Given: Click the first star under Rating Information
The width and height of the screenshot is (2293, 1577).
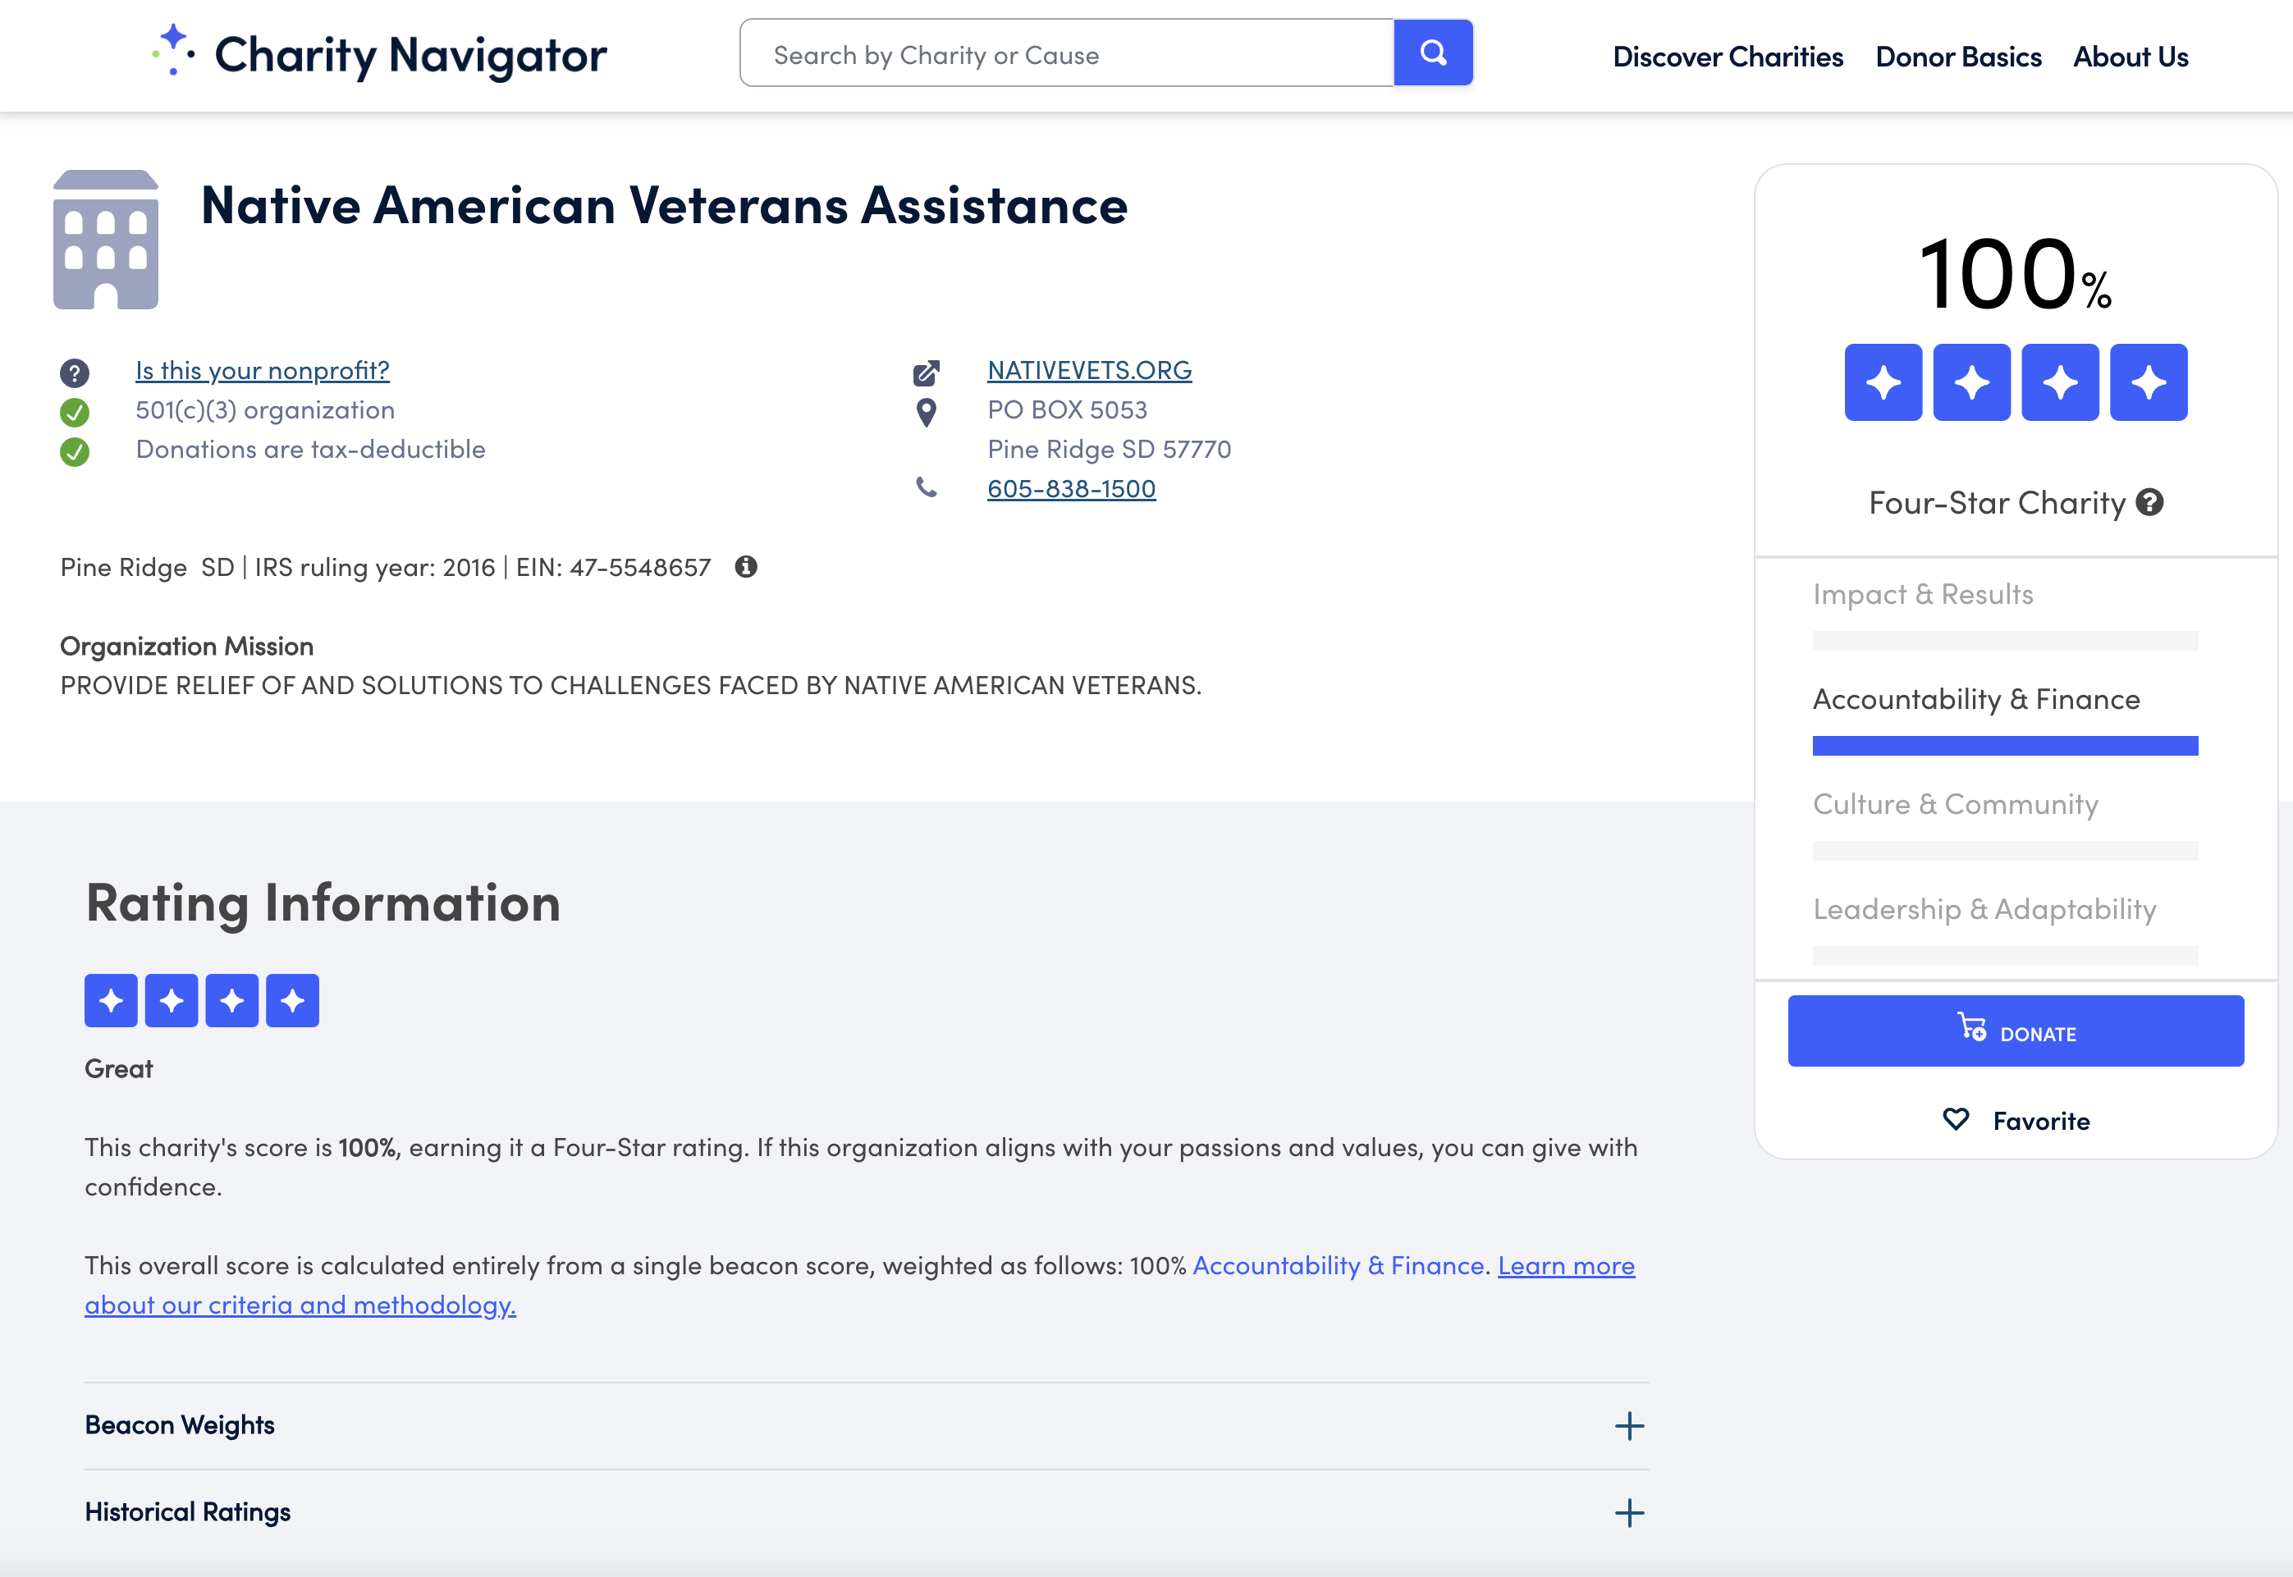Looking at the screenshot, I should (111, 1000).
